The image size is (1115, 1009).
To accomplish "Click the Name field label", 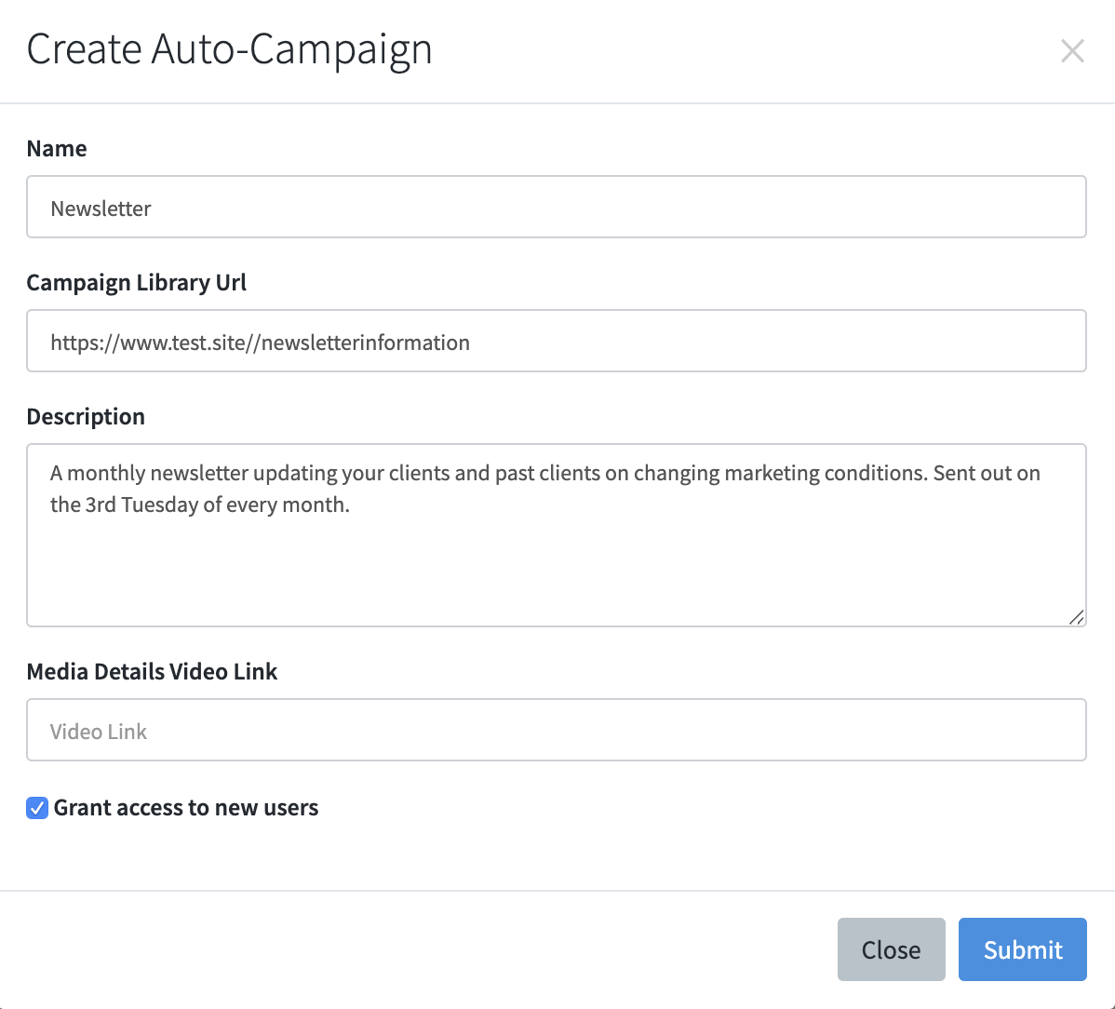I will 57,148.
